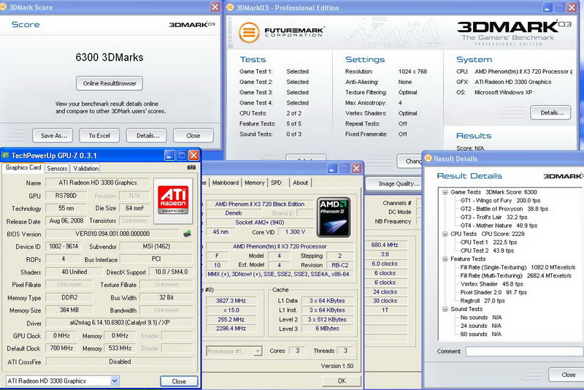Open the About tab in CPU-Z
The height and width of the screenshot is (390, 584).
point(300,183)
